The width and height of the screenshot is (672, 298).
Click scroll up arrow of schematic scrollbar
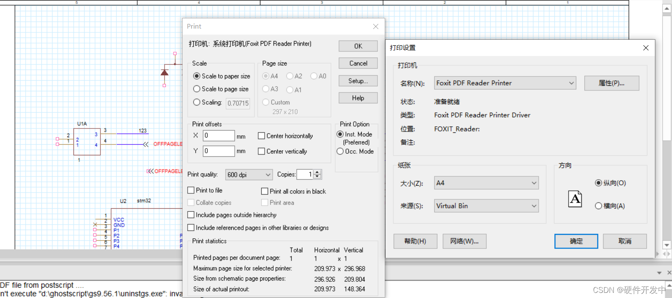(667, 8)
